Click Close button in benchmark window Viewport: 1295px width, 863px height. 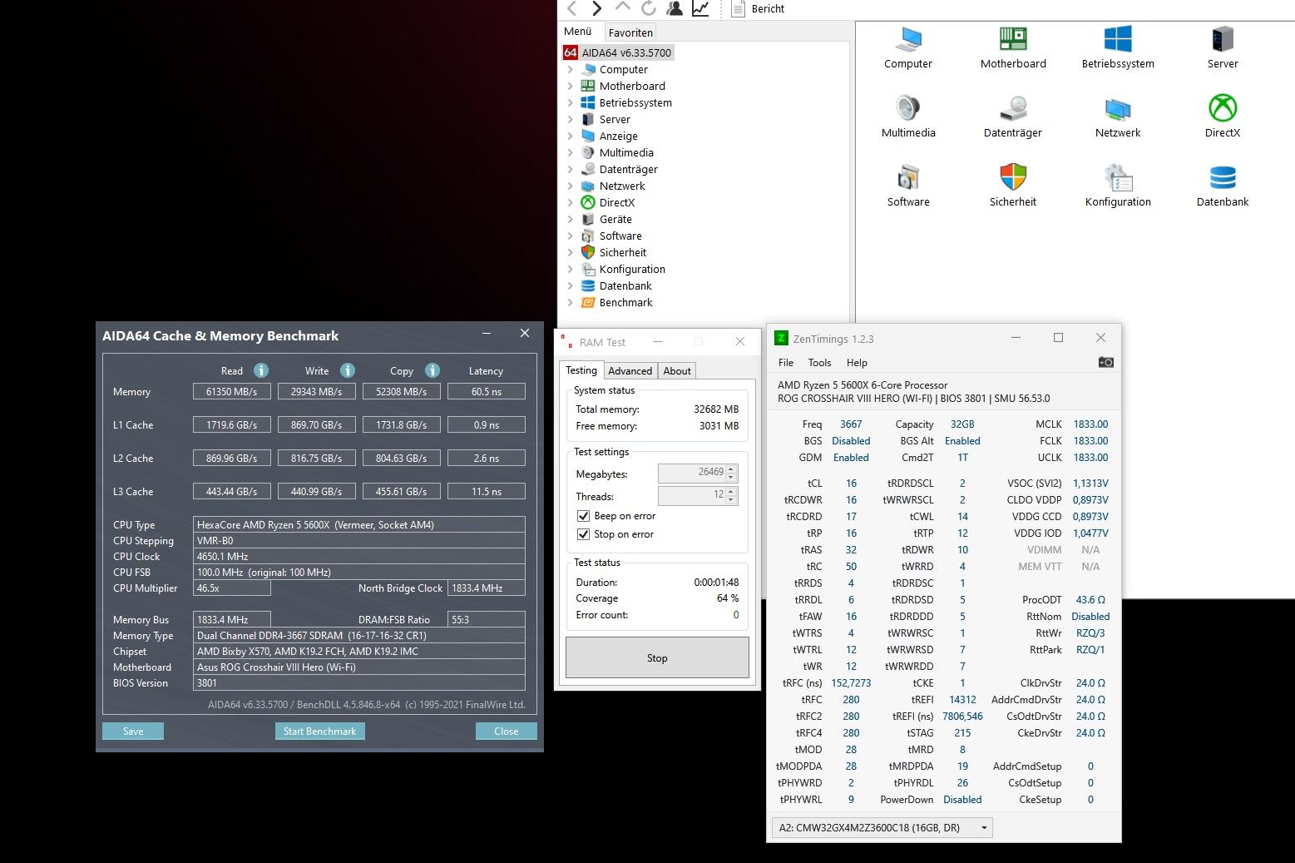pos(507,731)
